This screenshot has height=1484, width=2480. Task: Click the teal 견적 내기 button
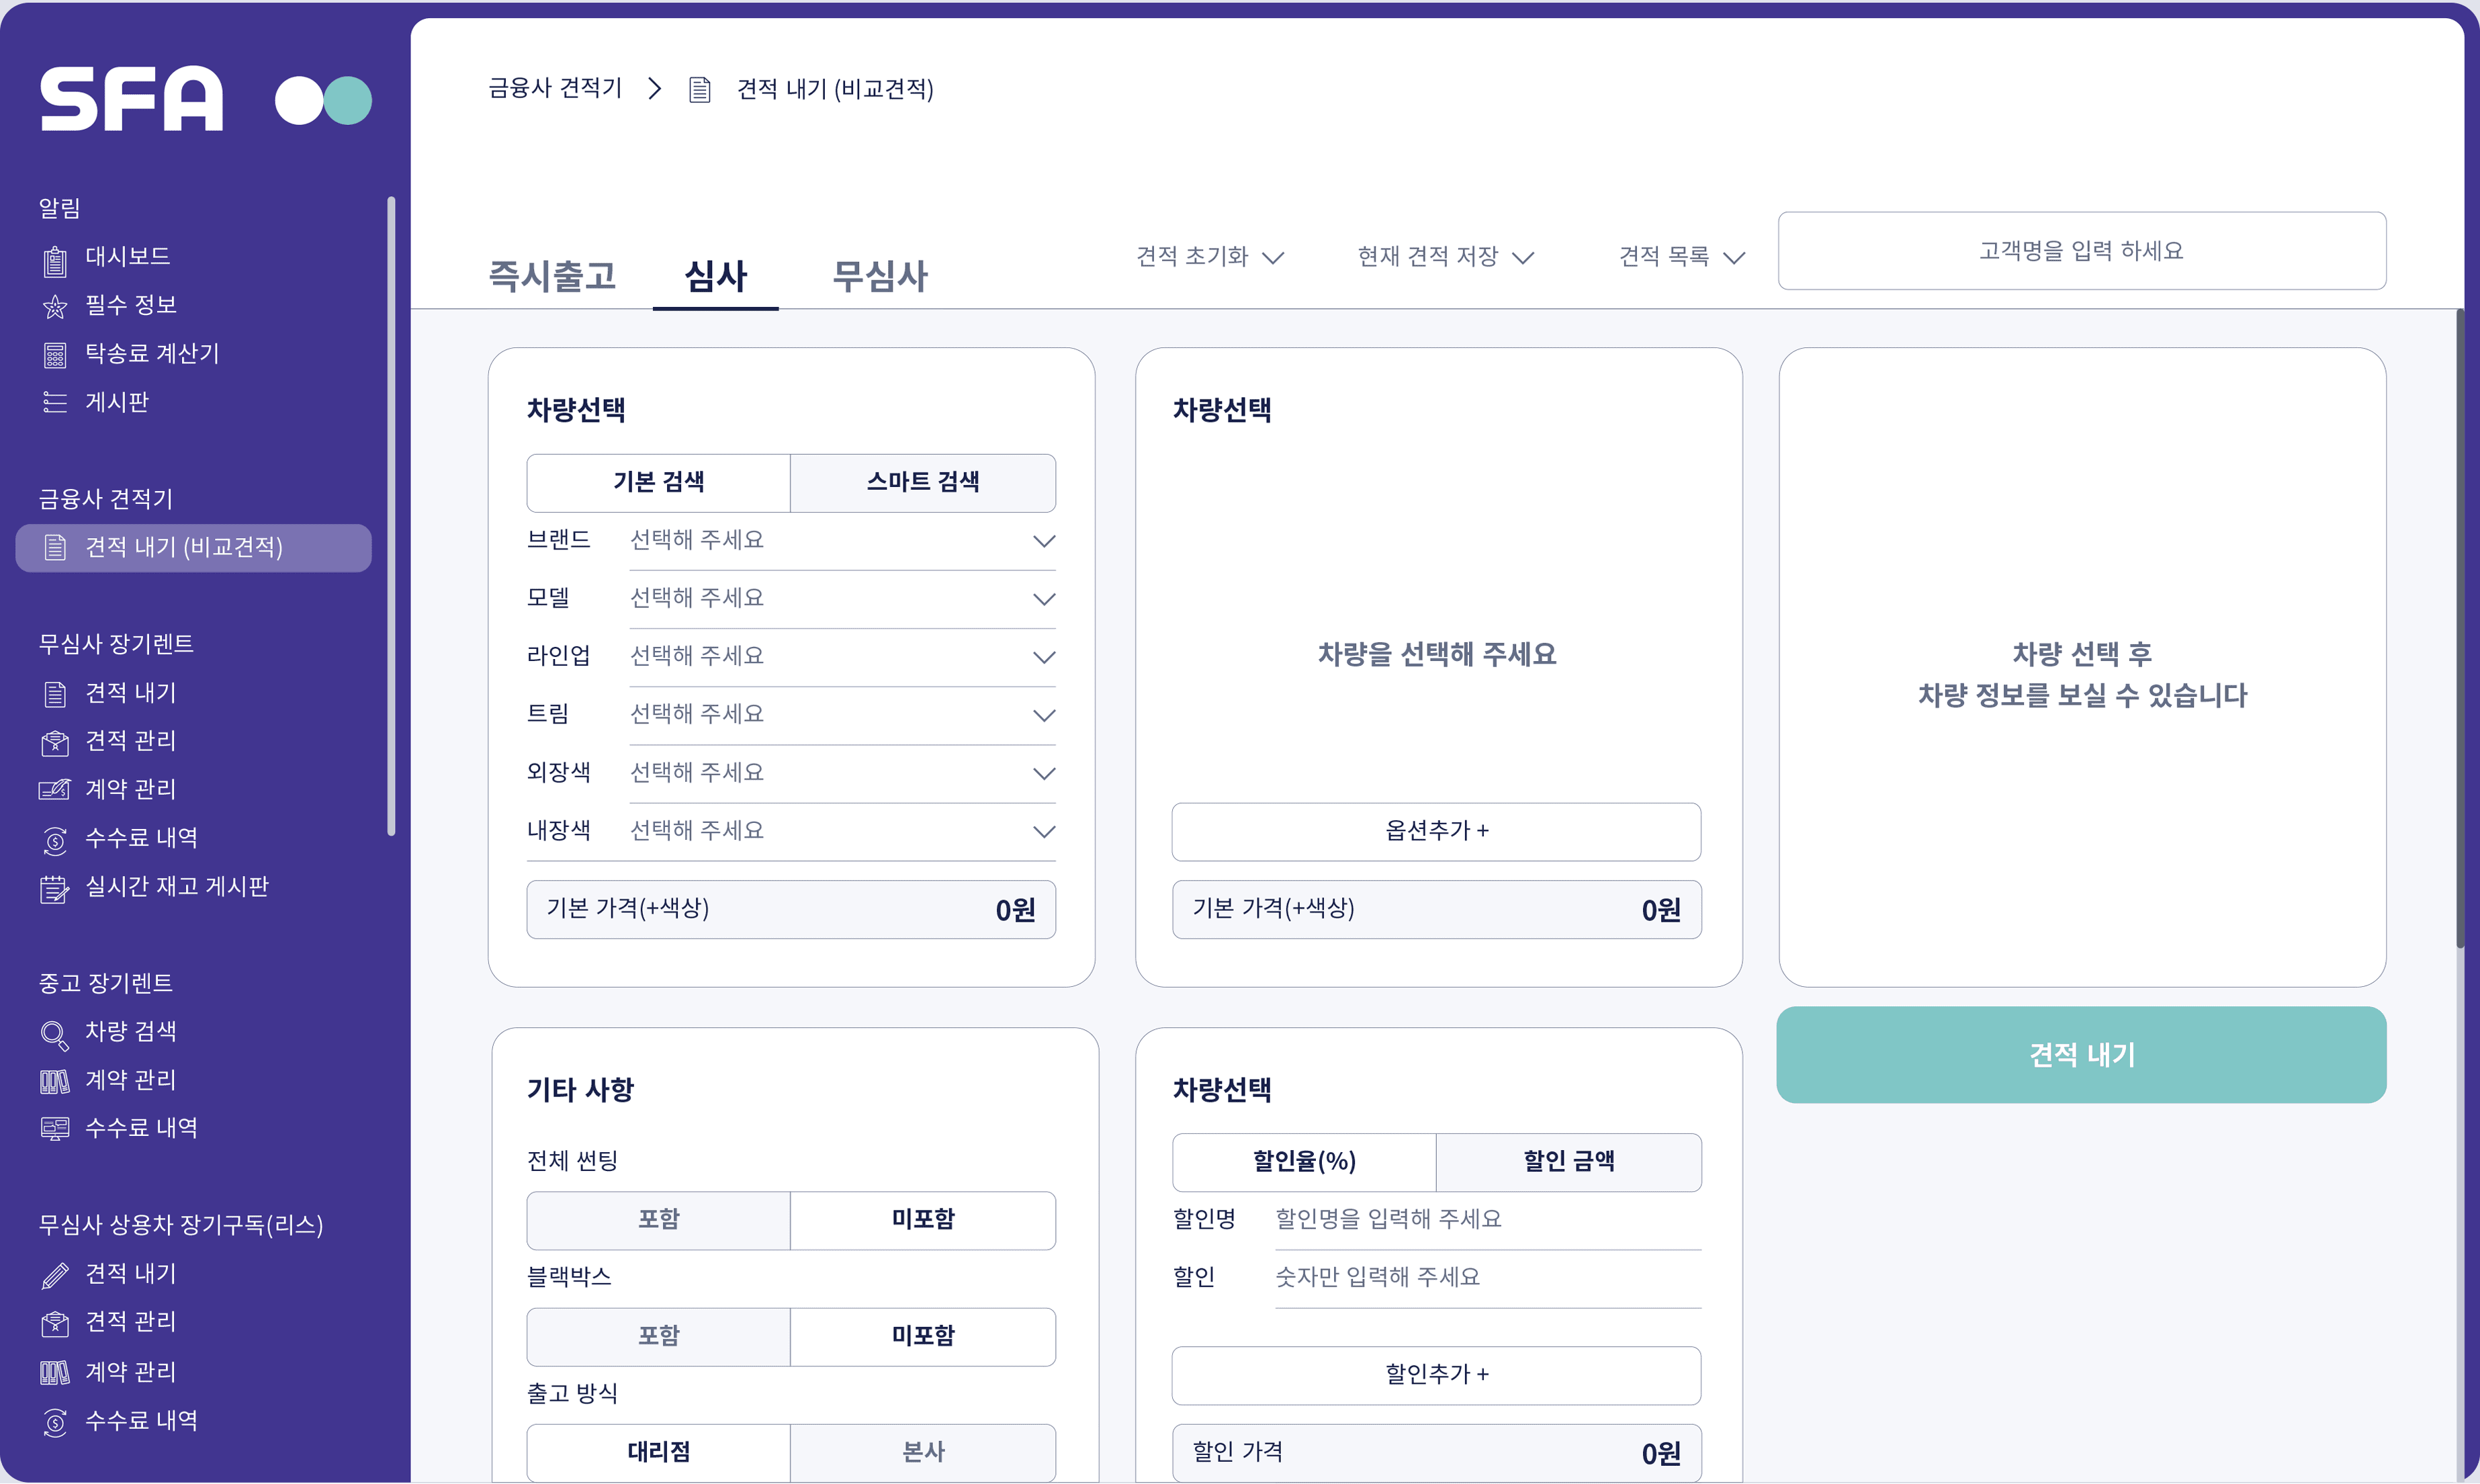point(2081,1055)
